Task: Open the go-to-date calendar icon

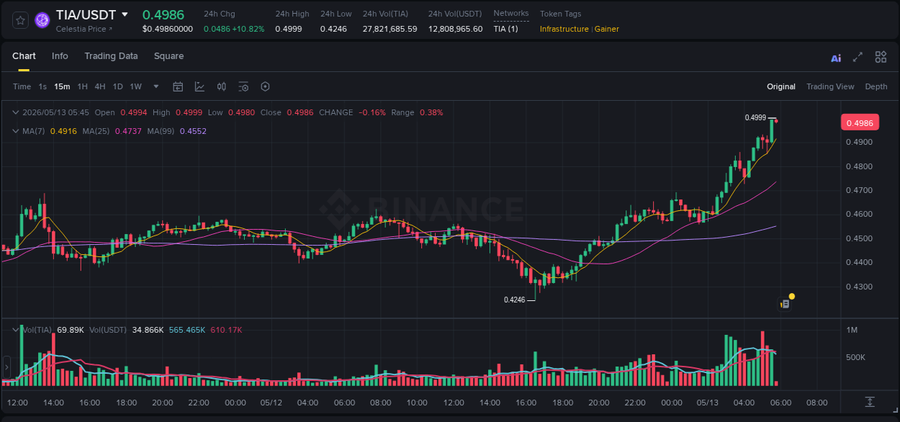Action: pos(178,86)
